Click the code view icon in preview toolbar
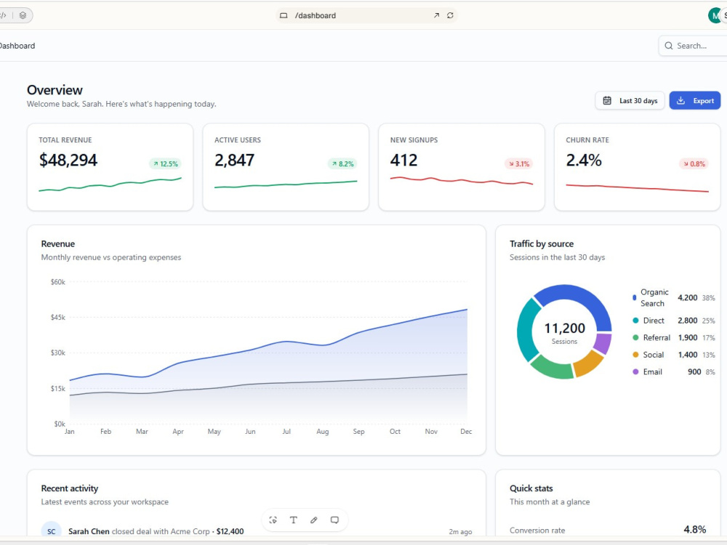 point(3,15)
